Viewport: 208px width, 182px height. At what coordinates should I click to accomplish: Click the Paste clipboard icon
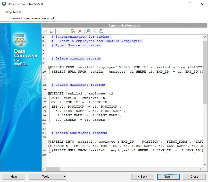click(73, 31)
